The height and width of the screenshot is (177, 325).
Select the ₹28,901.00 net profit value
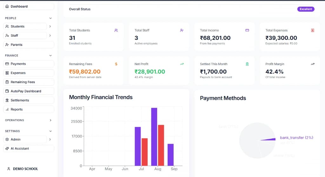tap(150, 71)
